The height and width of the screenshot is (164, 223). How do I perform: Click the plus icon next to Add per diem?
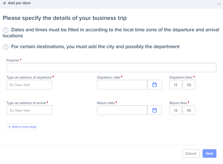click(5, 3)
